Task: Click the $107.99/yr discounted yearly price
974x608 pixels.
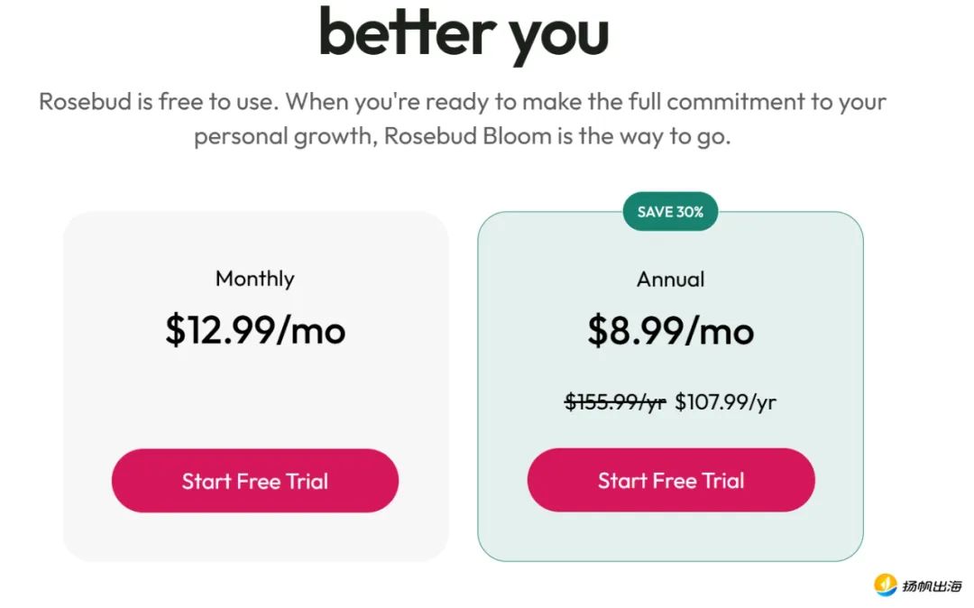Action: tap(725, 402)
